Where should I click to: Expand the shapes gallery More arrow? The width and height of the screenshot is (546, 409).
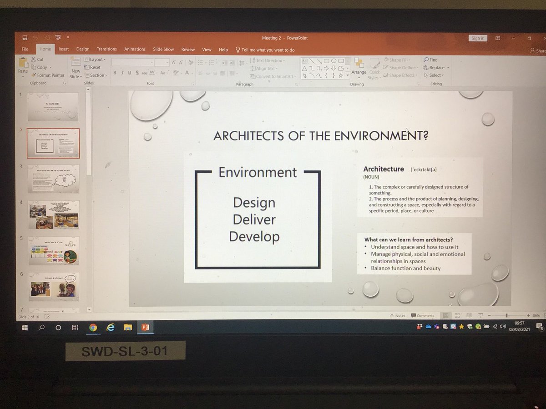(347, 76)
